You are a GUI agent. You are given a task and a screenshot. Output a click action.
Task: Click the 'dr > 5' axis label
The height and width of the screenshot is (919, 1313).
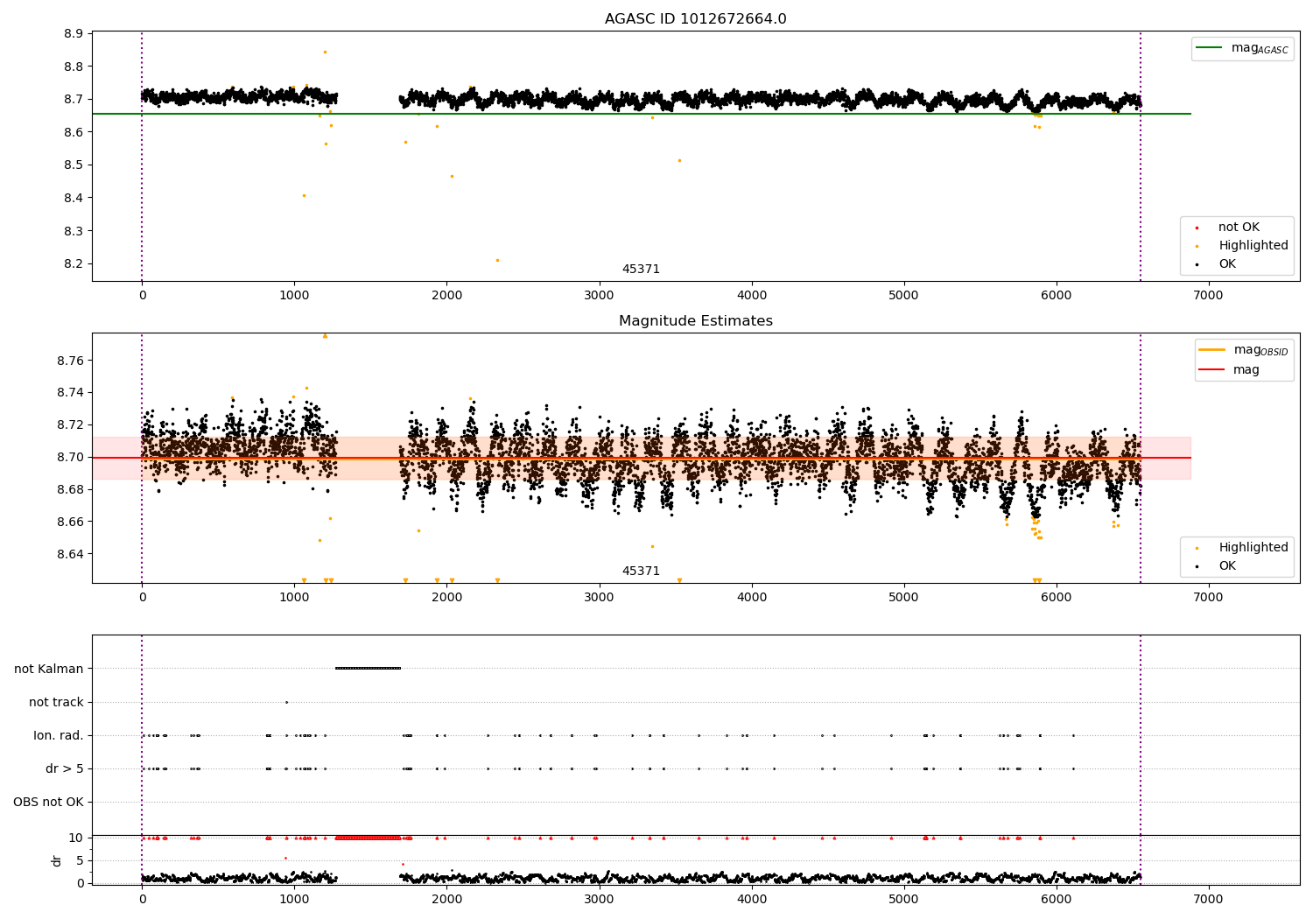(65, 769)
